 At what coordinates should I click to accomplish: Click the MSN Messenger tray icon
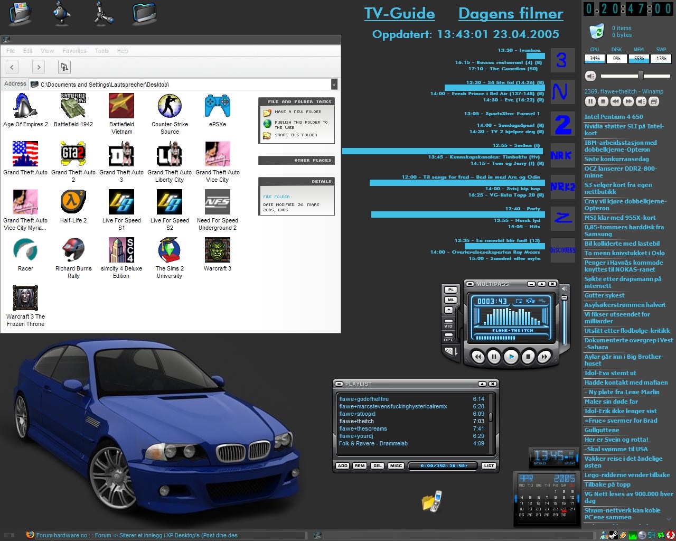[x=604, y=535]
